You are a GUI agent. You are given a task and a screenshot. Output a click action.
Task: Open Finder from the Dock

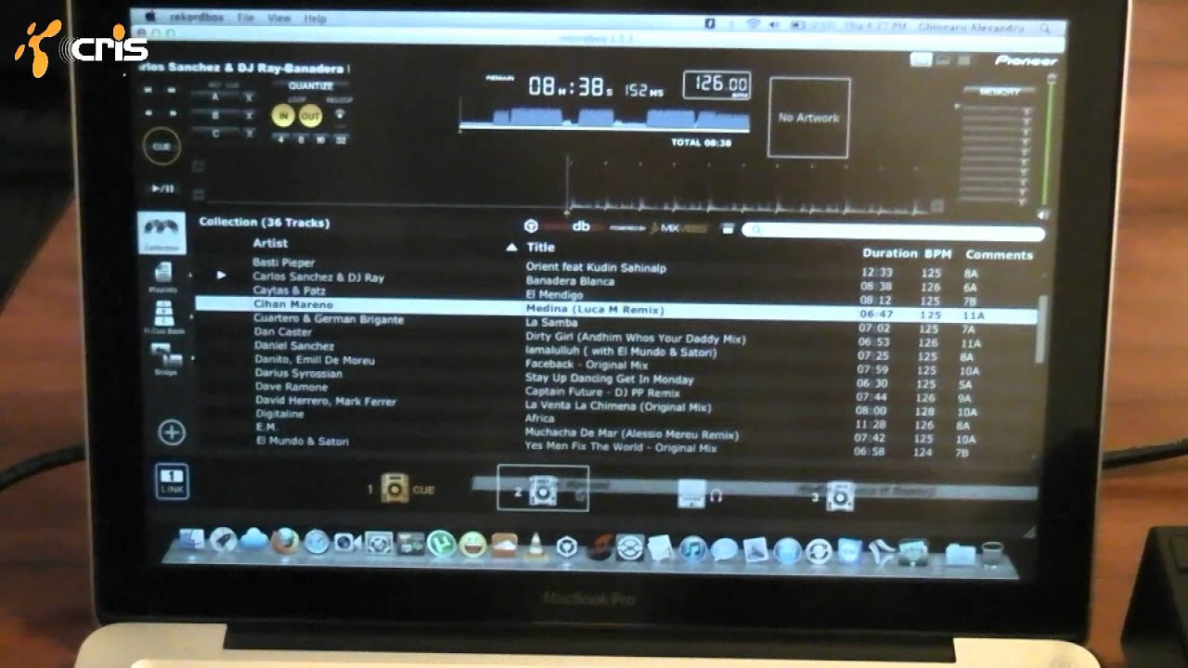[191, 539]
